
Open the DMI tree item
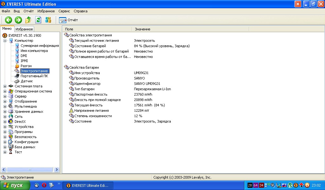coord(23,56)
